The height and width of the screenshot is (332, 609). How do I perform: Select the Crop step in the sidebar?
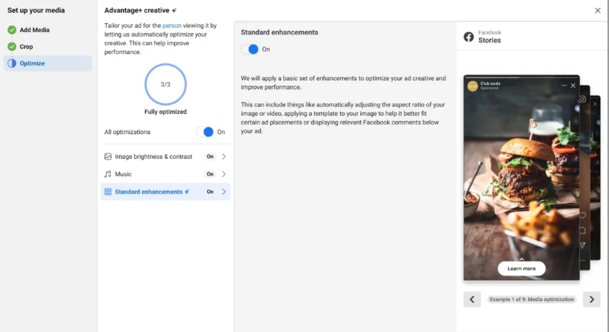(26, 46)
